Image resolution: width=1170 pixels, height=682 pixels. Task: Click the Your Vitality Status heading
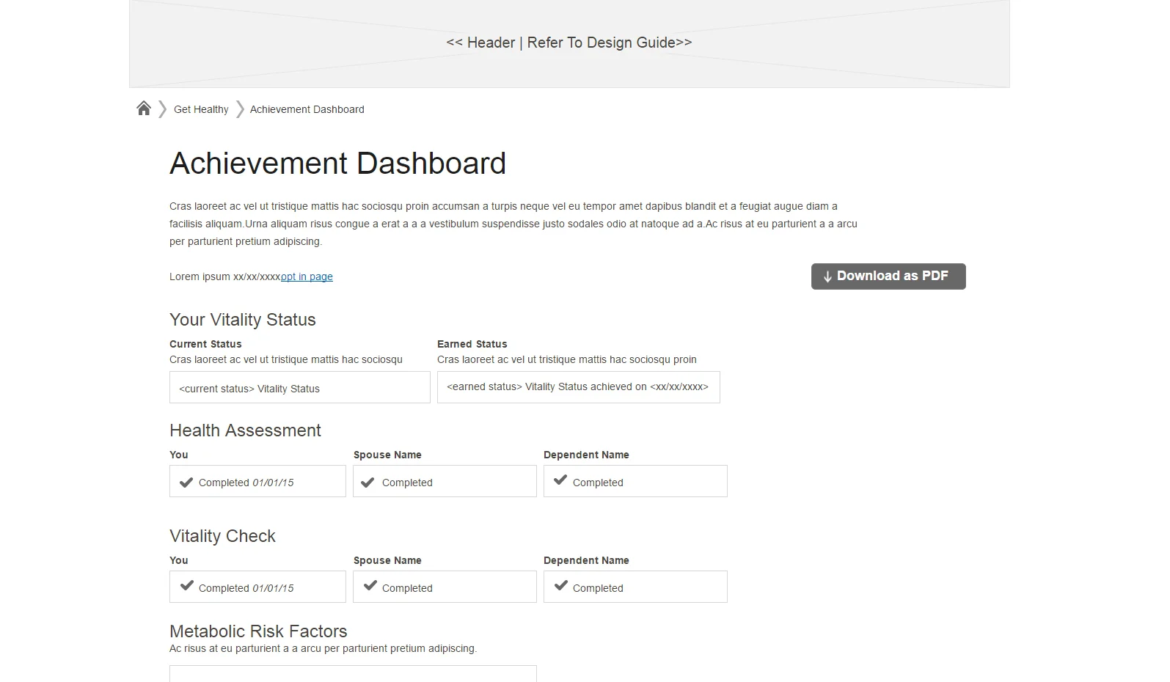tap(243, 320)
